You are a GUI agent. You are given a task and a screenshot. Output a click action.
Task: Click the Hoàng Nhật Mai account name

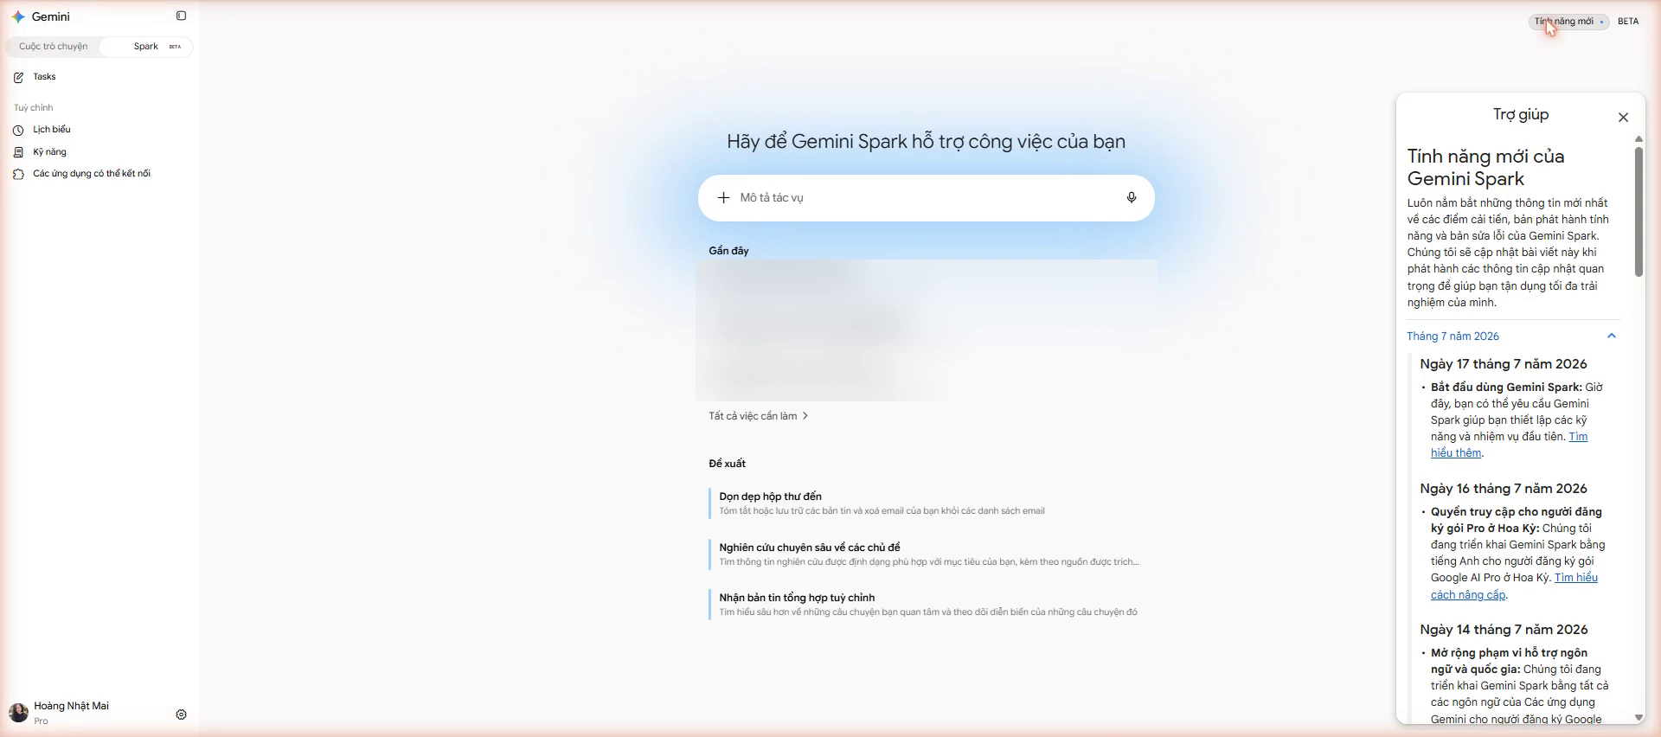72,706
